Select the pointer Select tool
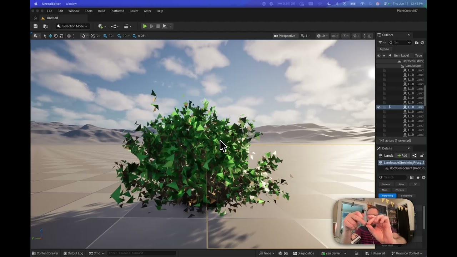The image size is (457, 257). coord(45,36)
